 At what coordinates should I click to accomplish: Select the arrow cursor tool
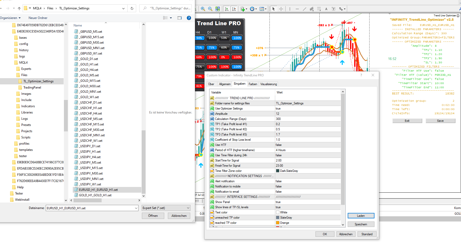click(x=273, y=9)
